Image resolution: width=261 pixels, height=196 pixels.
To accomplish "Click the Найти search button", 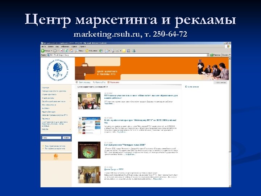I will point(66,138).
